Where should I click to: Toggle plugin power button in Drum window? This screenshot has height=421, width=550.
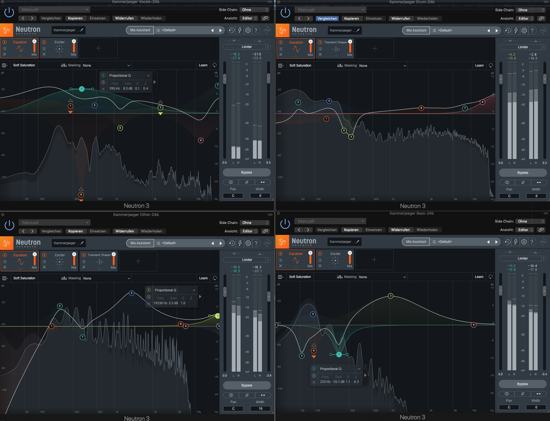coord(285,13)
